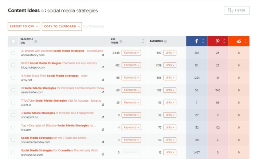Show help icon next to Page Title URL
Viewport: 255px width, 159px height.
[36, 41]
